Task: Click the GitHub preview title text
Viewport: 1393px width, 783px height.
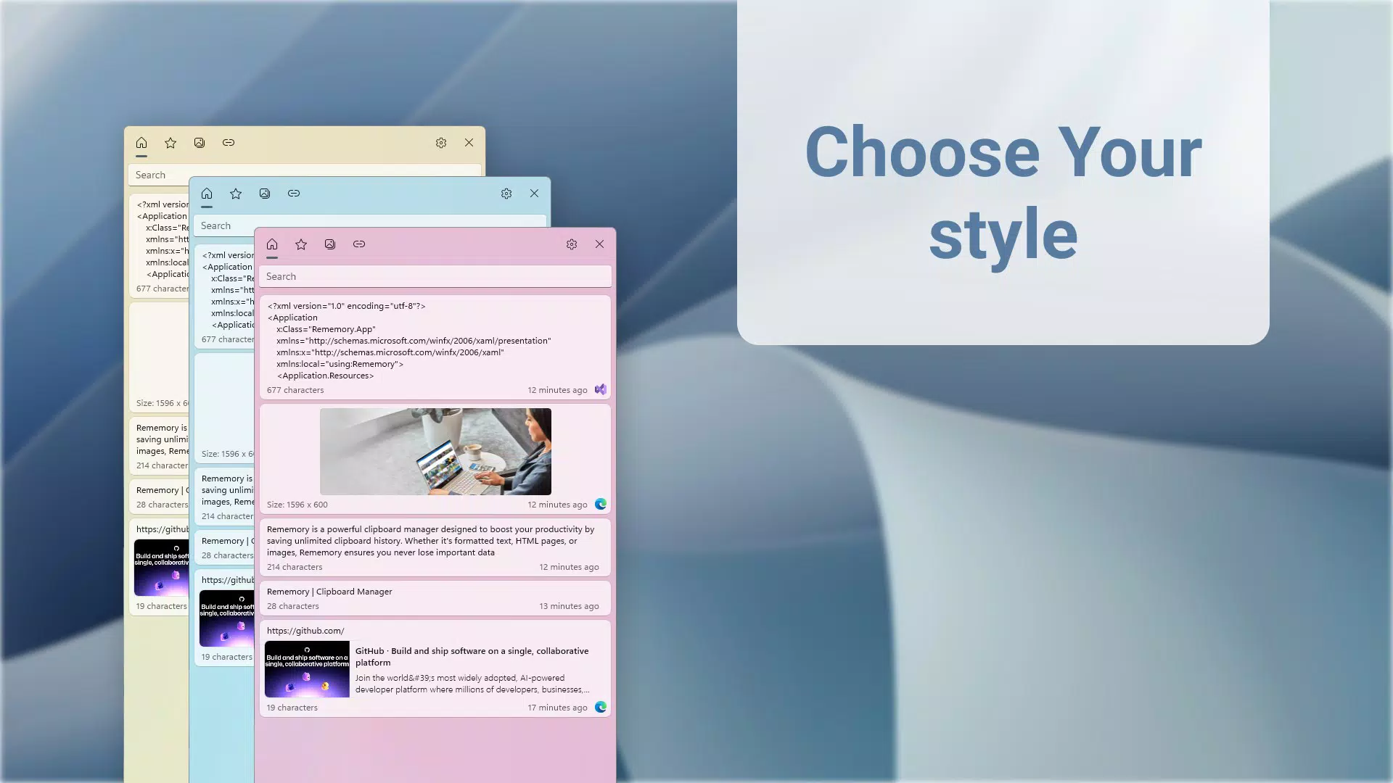Action: [x=472, y=657]
